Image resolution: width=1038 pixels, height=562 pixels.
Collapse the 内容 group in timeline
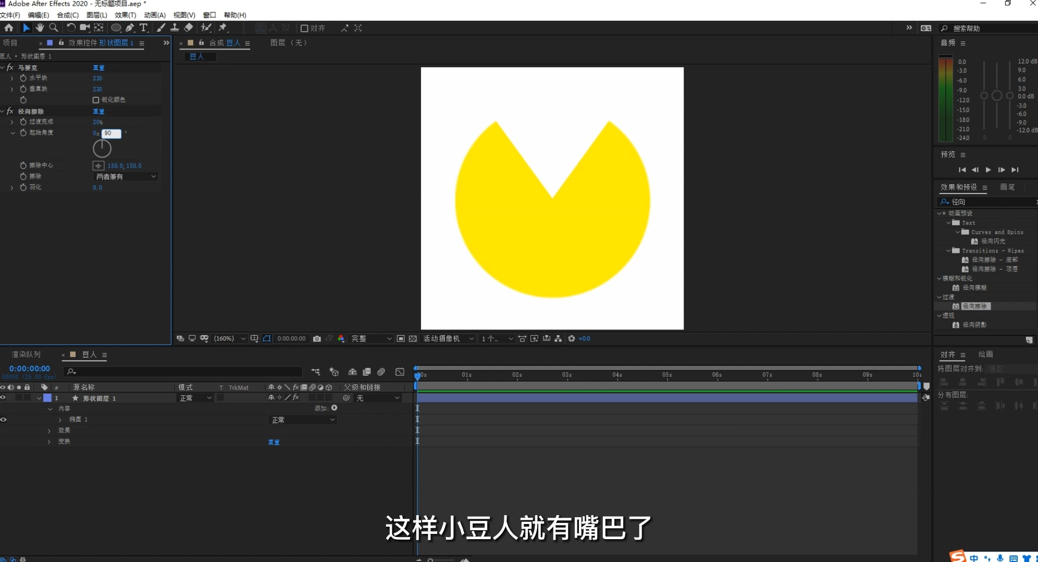(50, 409)
